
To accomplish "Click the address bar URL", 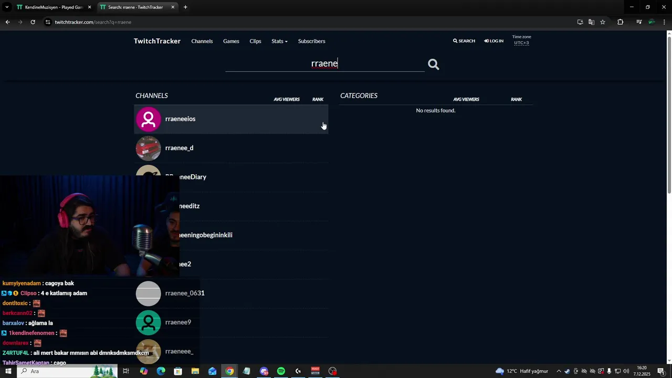I will (93, 22).
